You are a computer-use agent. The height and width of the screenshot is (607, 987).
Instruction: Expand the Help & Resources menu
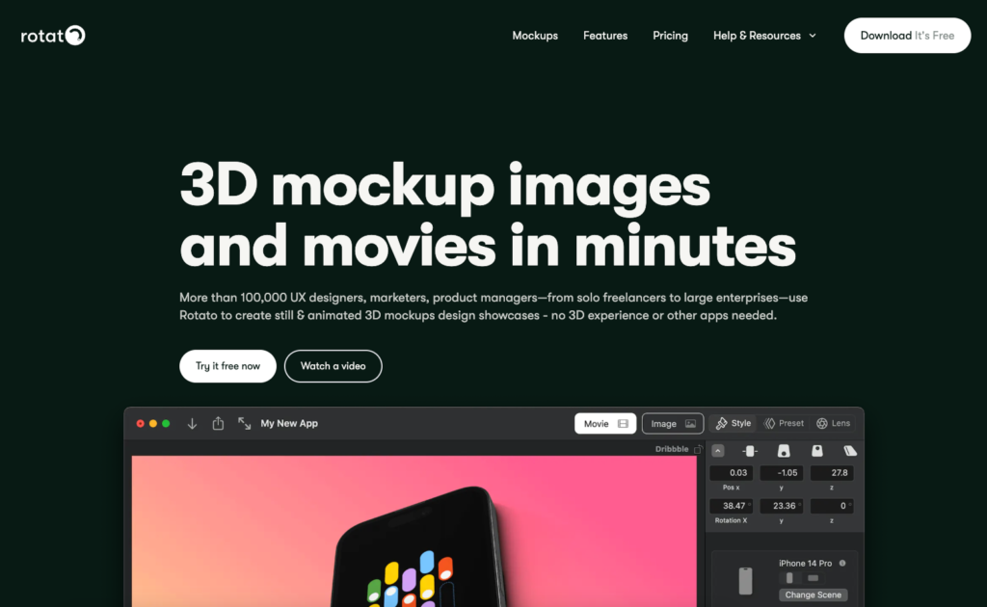pyautogui.click(x=764, y=36)
